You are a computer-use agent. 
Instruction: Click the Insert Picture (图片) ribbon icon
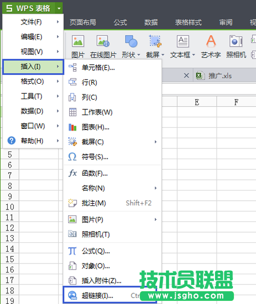[78, 41]
